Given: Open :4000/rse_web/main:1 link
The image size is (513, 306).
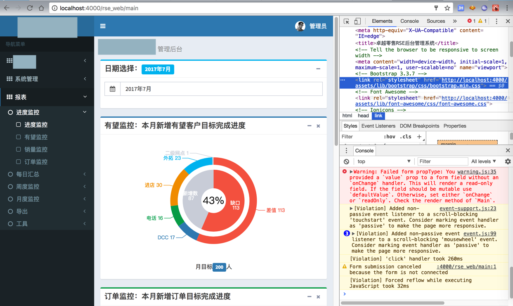Looking at the screenshot, I should 466,267.
